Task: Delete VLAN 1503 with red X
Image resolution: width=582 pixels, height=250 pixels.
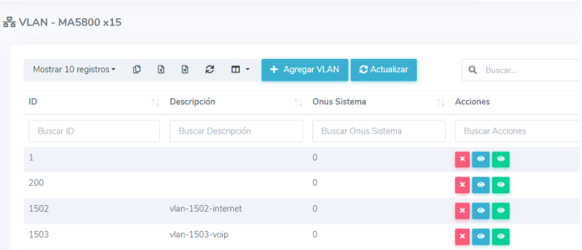Action: (x=462, y=237)
